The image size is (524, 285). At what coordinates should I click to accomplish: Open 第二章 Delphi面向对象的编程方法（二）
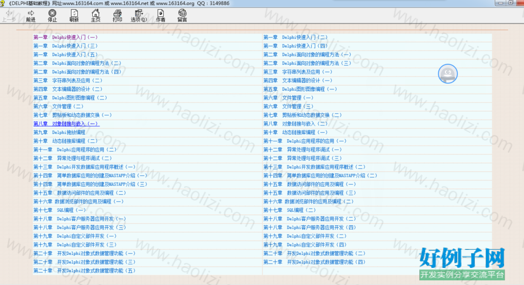point(77,63)
